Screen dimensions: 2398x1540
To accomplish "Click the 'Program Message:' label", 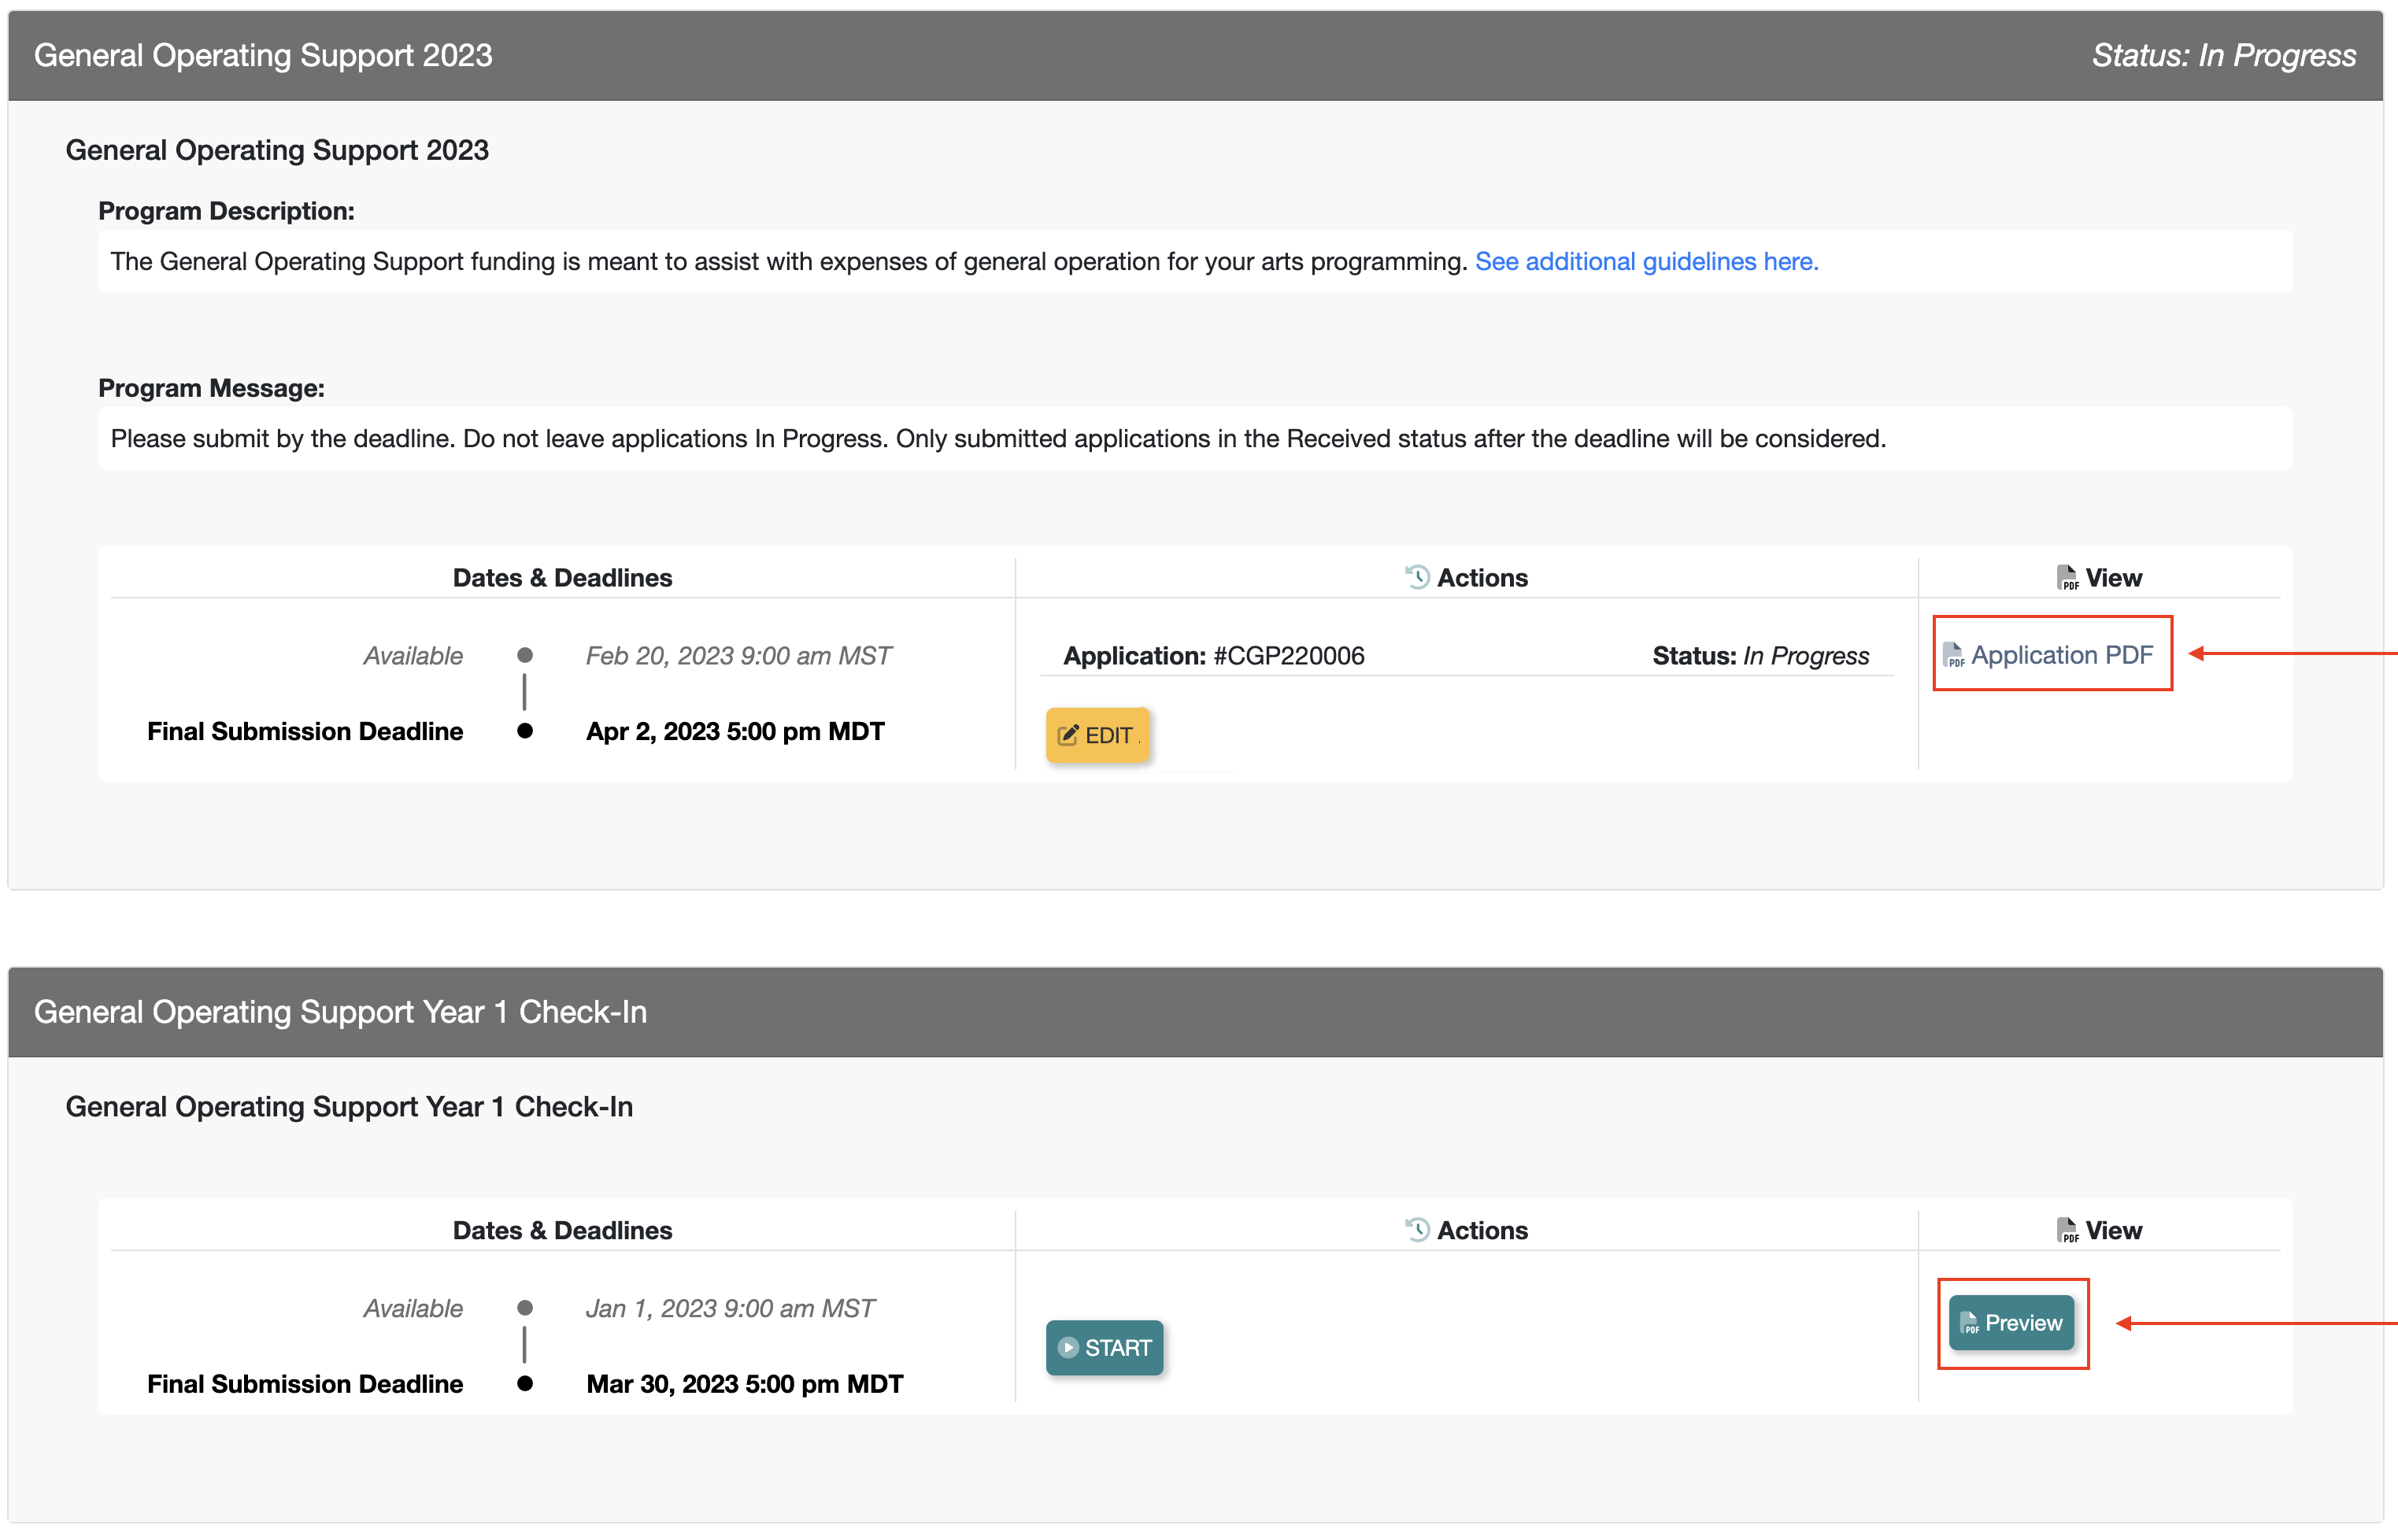I will pyautogui.click(x=211, y=388).
